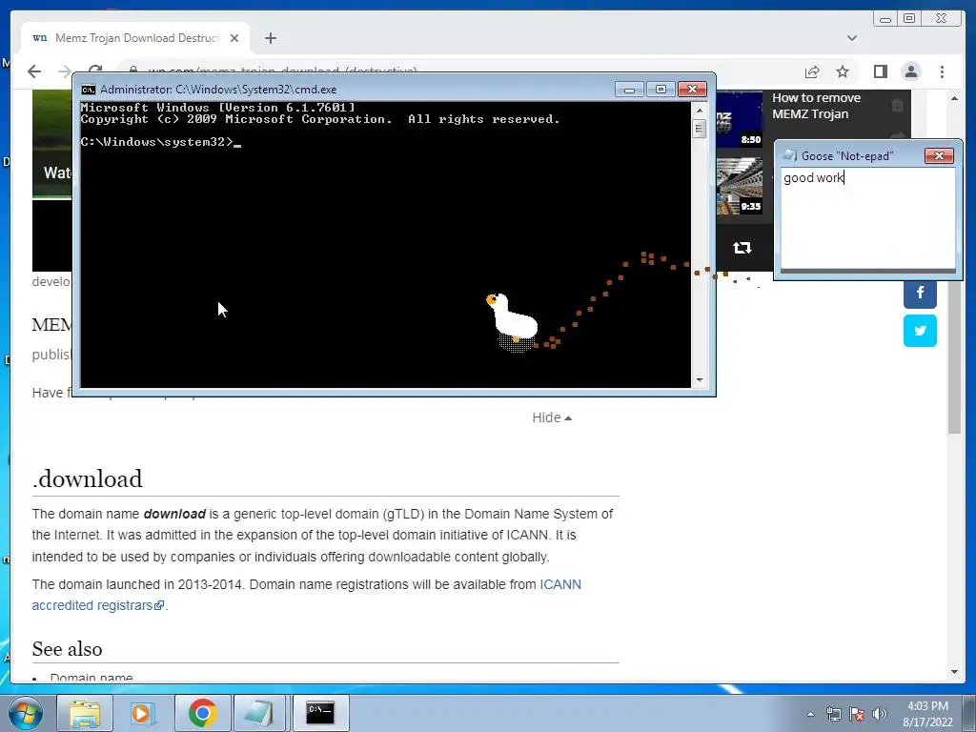Image resolution: width=976 pixels, height=732 pixels.
Task: Open the 8:50 video thumbnail
Action: [740, 119]
